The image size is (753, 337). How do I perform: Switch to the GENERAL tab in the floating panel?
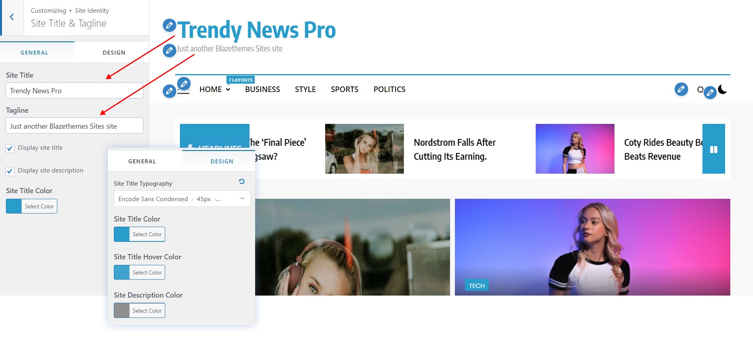[142, 161]
